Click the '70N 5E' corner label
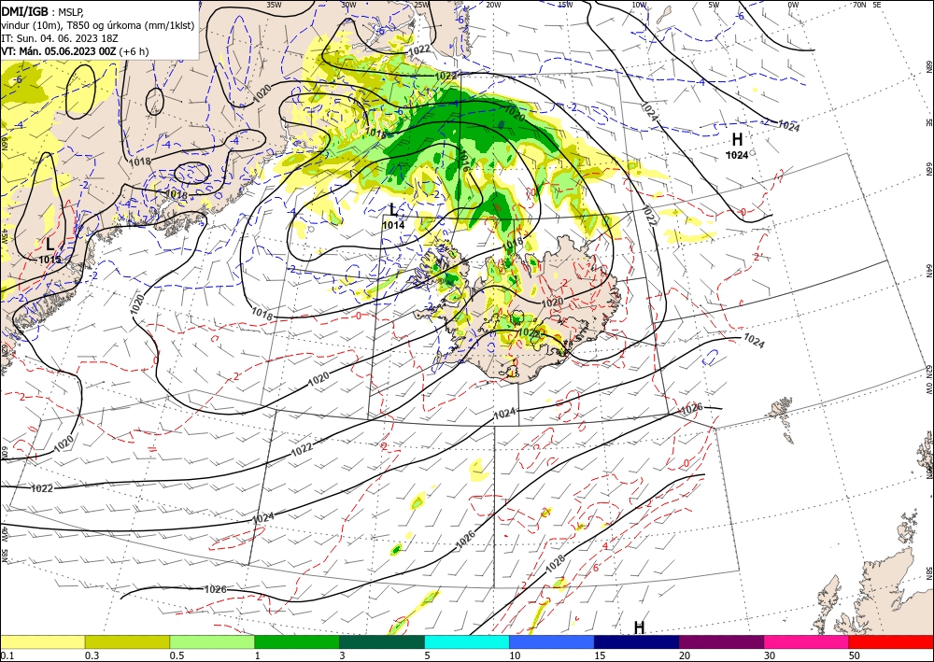This screenshot has height=662, width=934. coord(867,5)
